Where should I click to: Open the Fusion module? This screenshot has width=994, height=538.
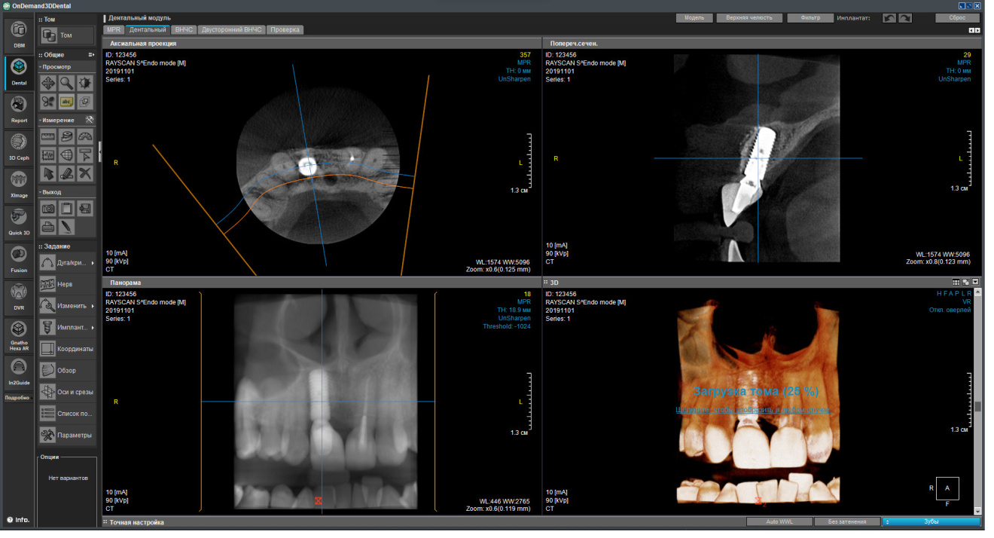19,257
